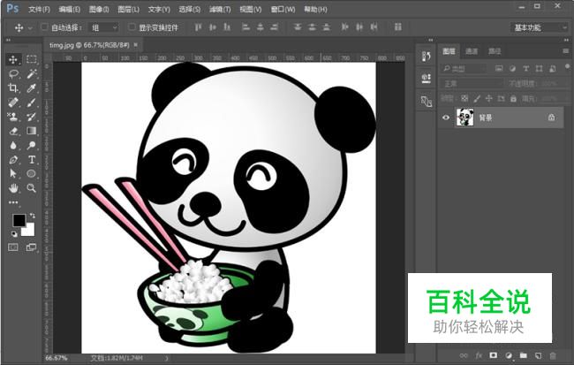574x365 pixels.
Task: Click the delete layer trash icon
Action: pyautogui.click(x=553, y=355)
